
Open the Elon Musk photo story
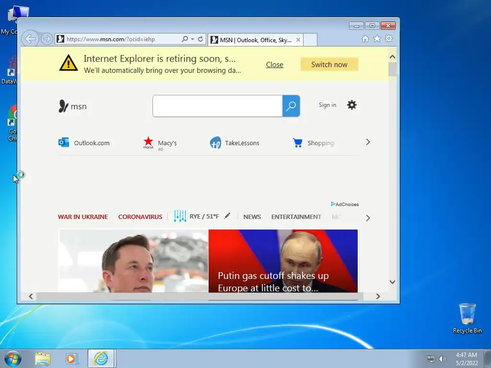point(133,261)
